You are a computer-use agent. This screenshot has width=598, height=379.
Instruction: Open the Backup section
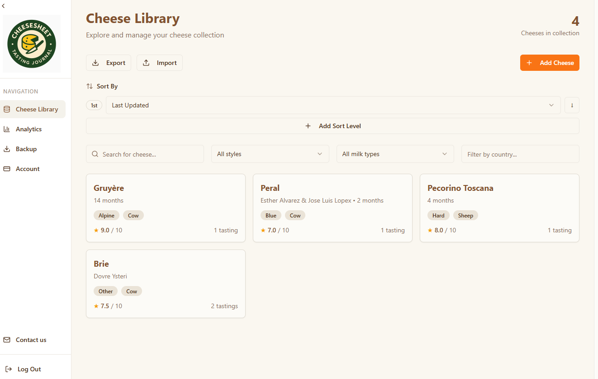pos(33,149)
